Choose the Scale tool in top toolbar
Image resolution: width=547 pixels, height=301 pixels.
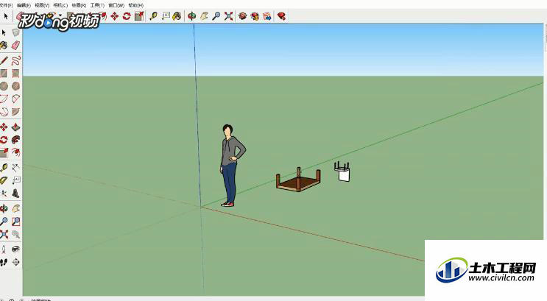coord(139,16)
